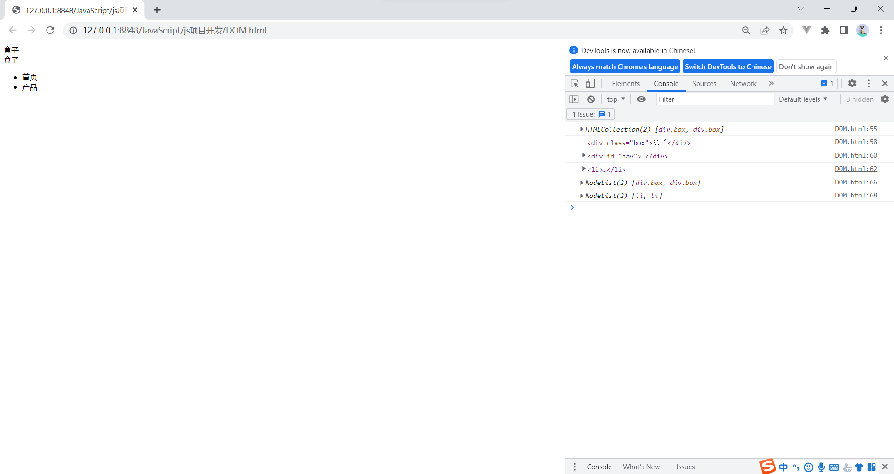
Task: Open Sogou emoji picker
Action: (x=809, y=467)
